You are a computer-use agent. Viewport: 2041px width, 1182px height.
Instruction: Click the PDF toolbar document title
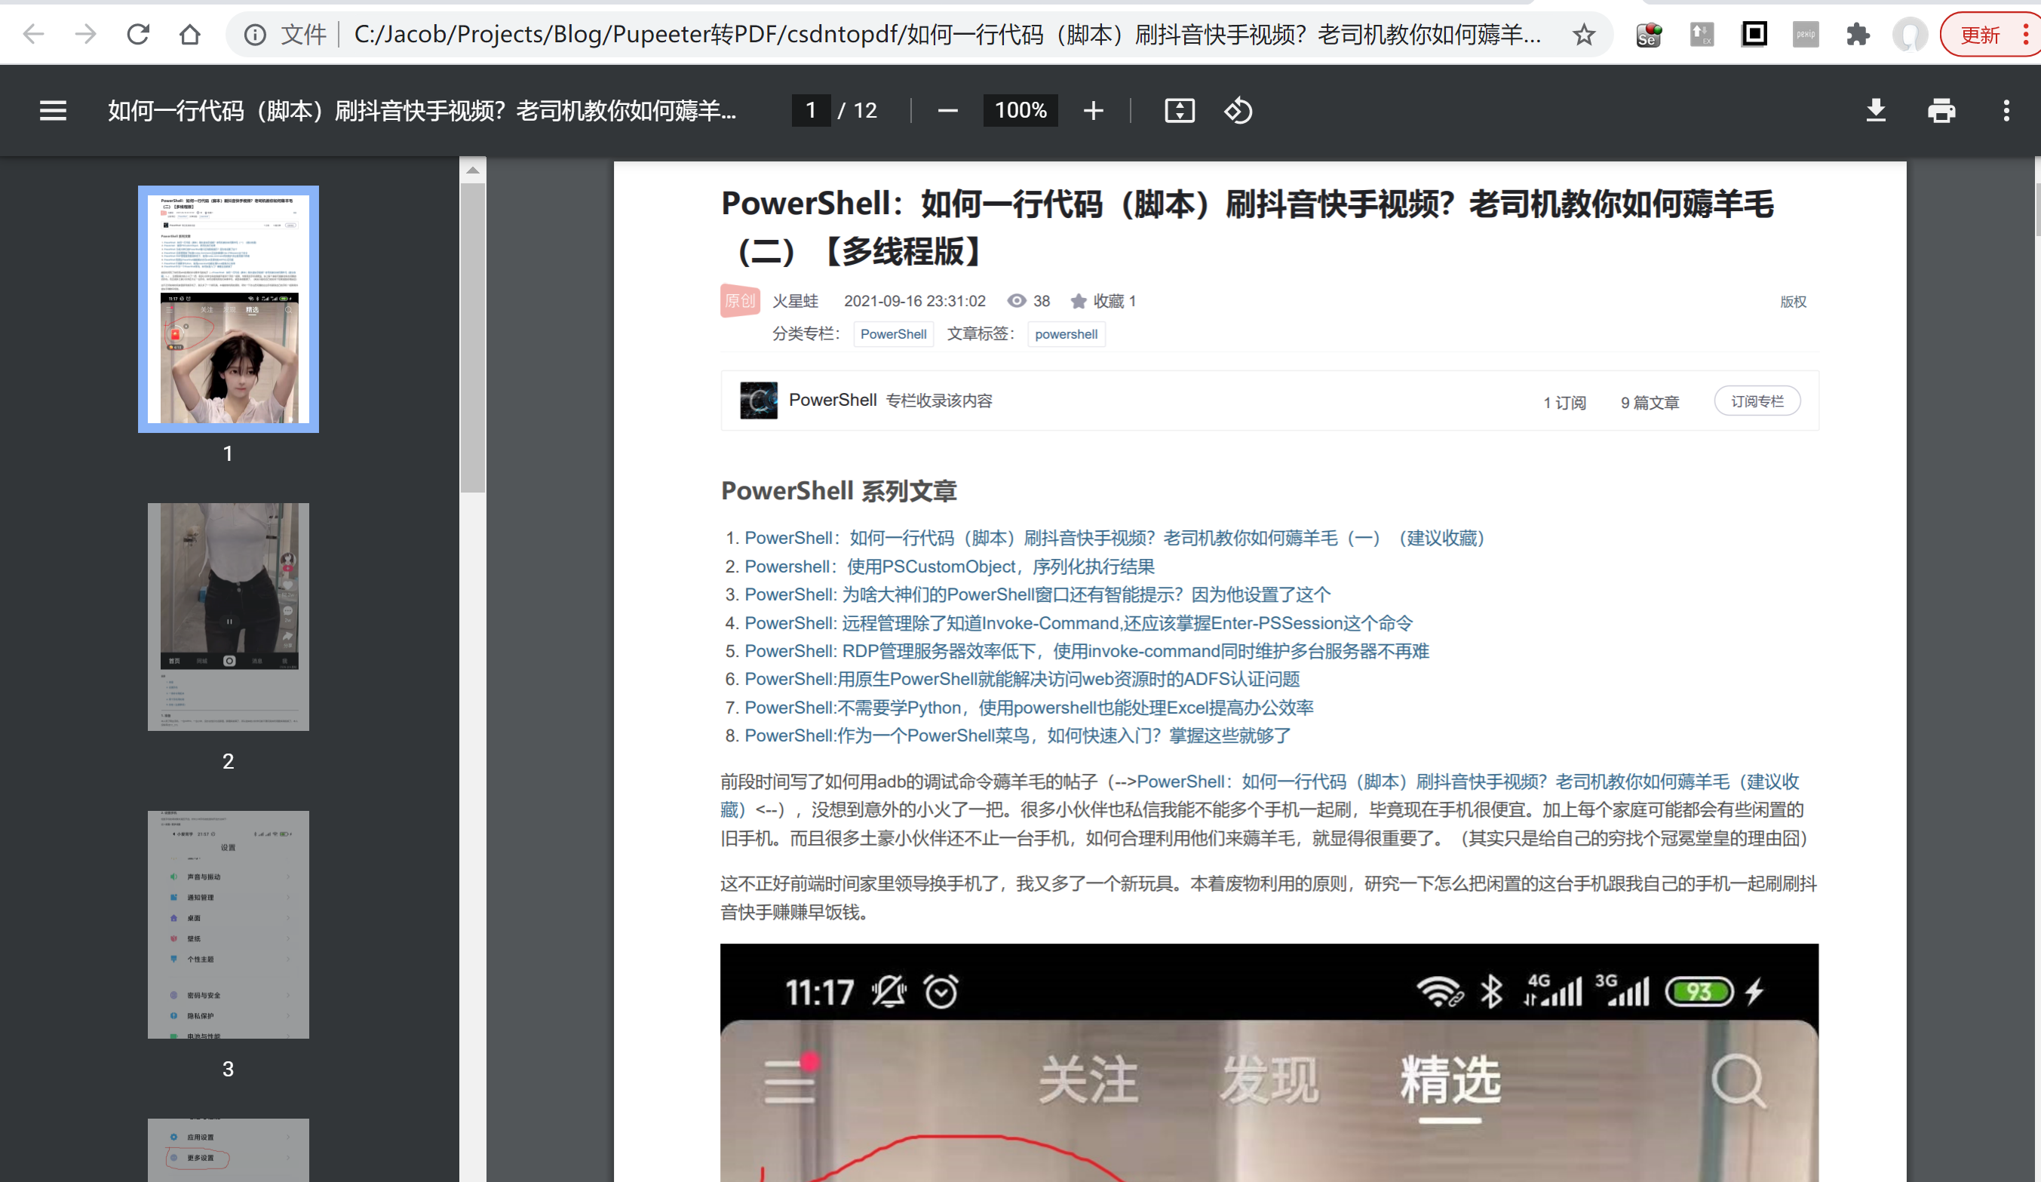pos(422,110)
